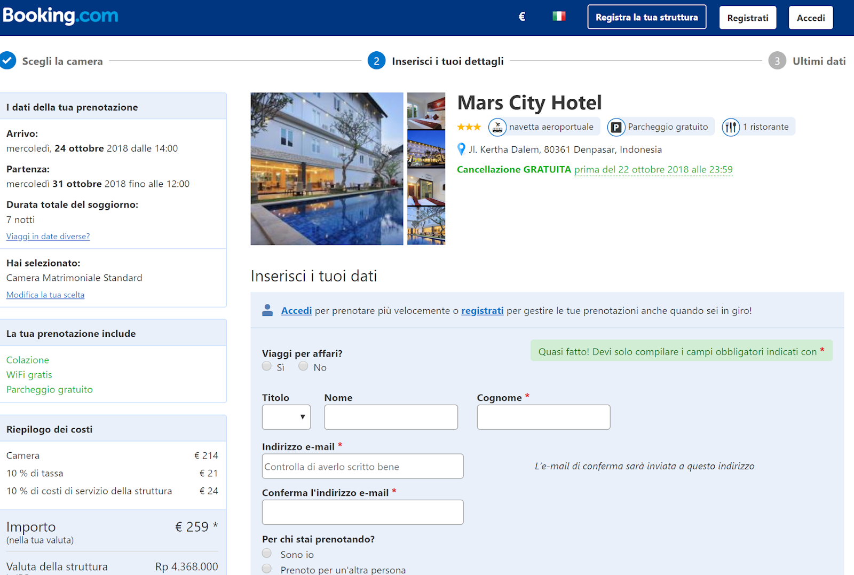Click the € 214 room cost
This screenshot has width=854, height=575.
point(206,455)
